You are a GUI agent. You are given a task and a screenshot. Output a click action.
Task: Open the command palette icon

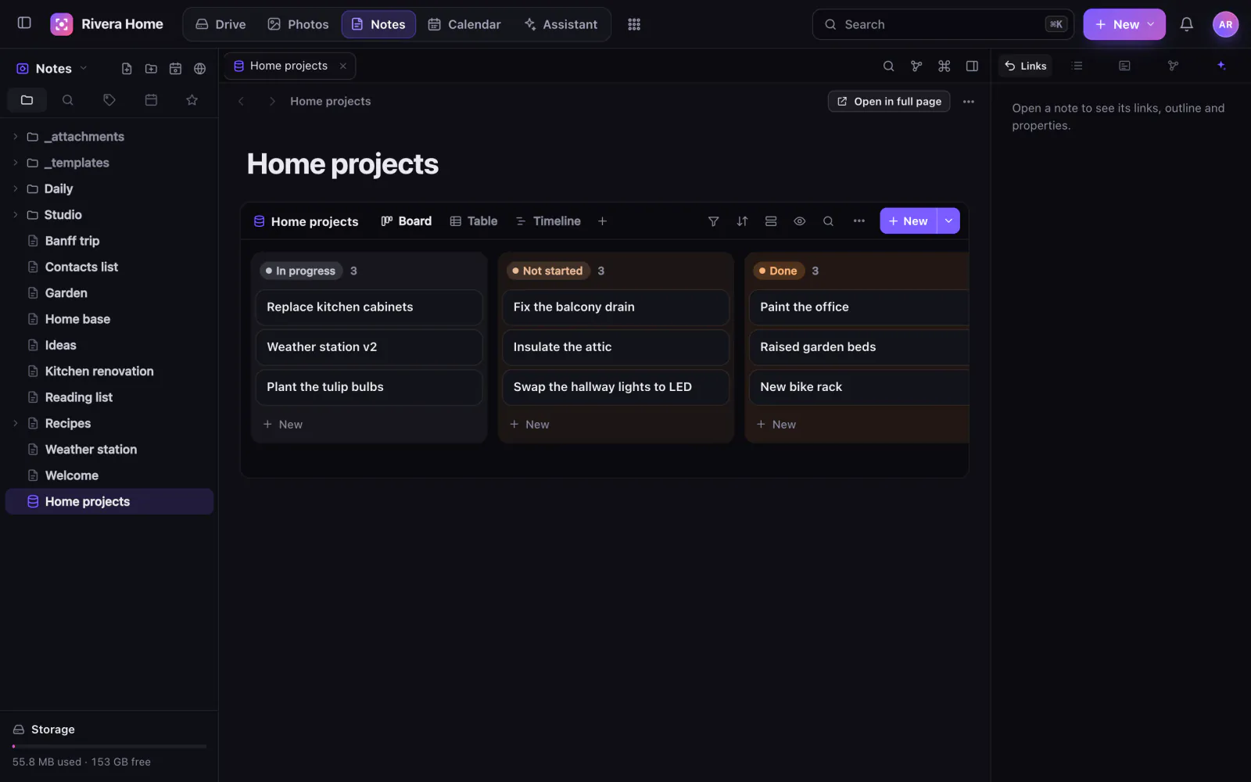pos(945,66)
